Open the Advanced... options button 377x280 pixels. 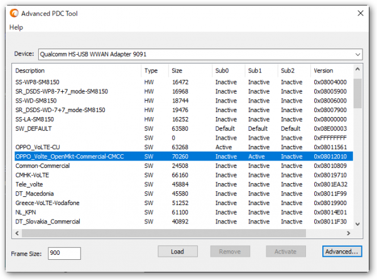[342, 252]
